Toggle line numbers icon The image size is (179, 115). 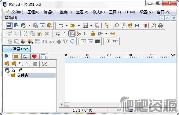86,33
